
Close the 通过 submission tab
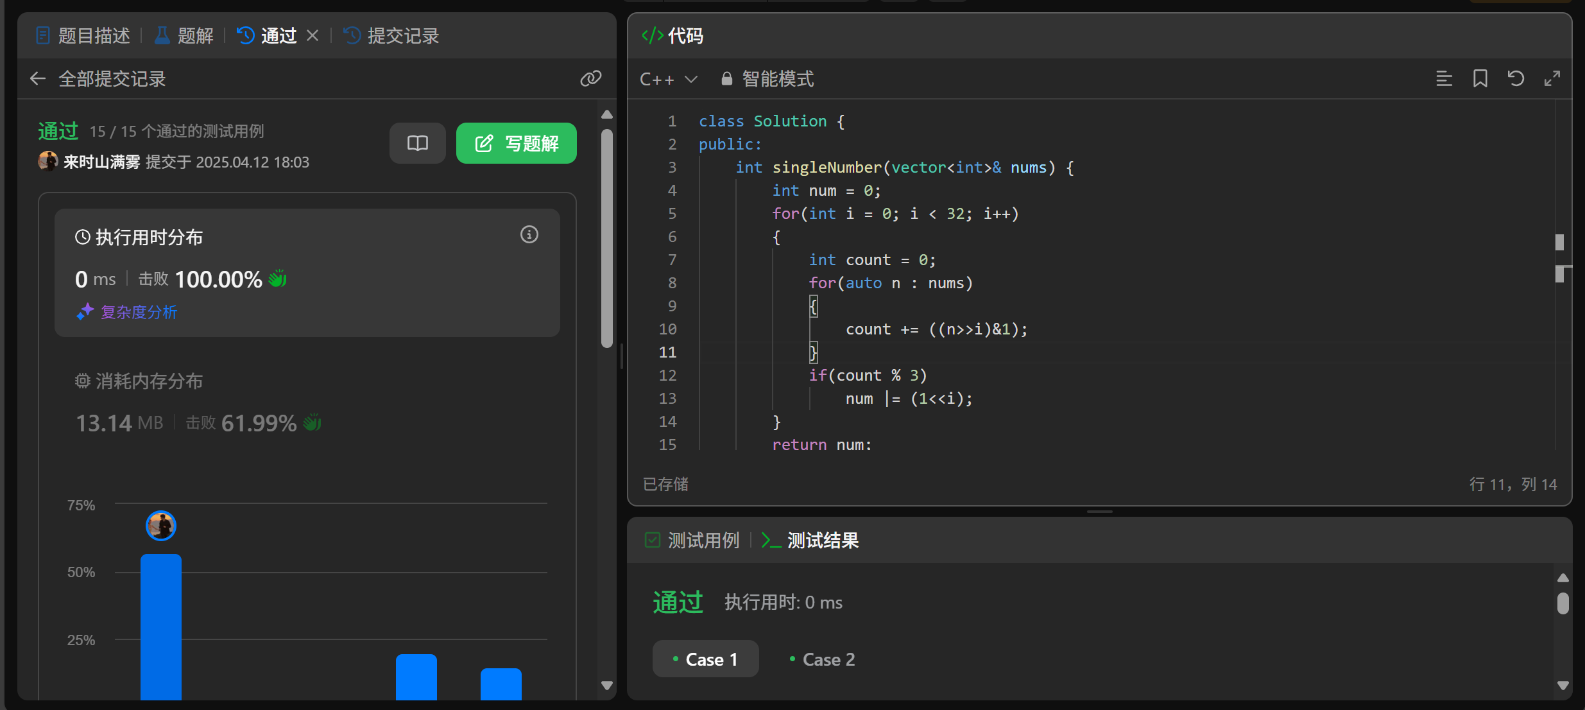point(313,35)
